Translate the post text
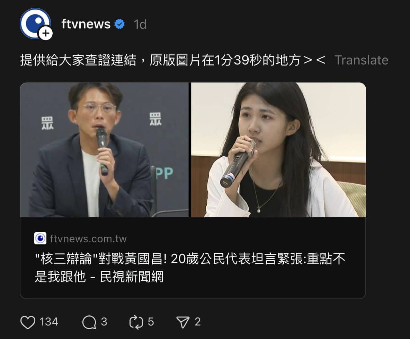This screenshot has width=410, height=339. [361, 60]
